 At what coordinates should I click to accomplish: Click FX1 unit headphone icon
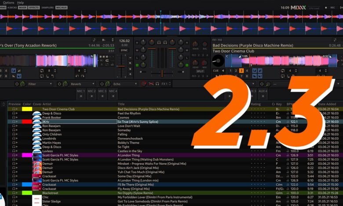click(x=157, y=84)
